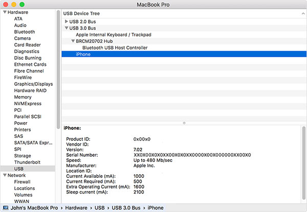
Task: Select SPI in the sidebar
Action: [17, 149]
